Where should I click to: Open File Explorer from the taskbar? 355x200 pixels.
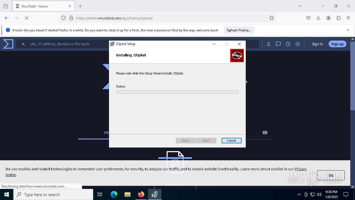(x=127, y=194)
